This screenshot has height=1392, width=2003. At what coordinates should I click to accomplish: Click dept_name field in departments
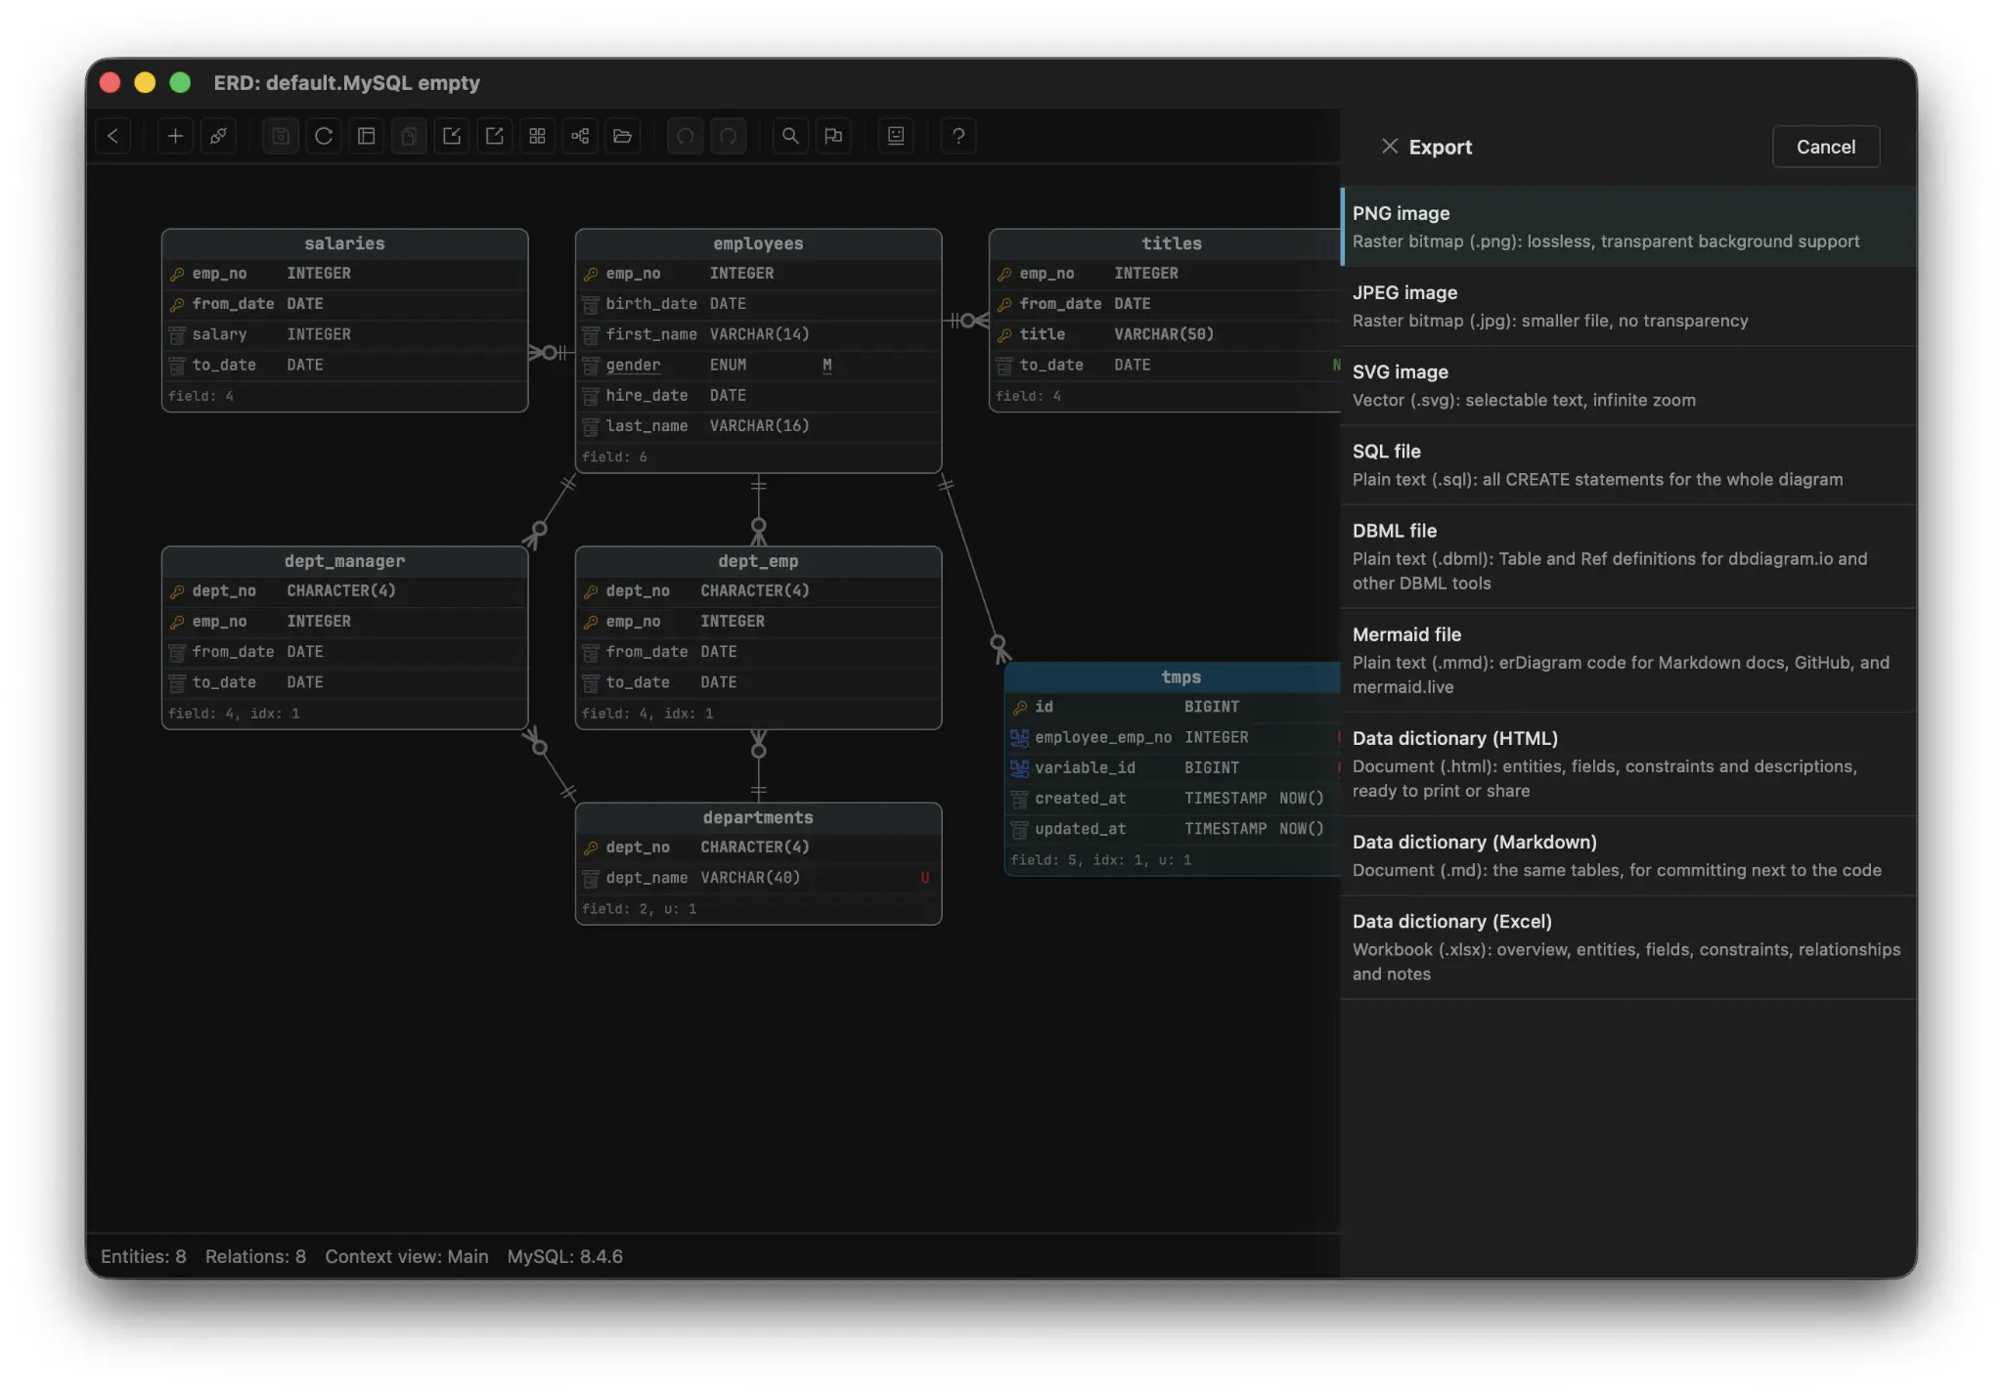pyautogui.click(x=758, y=878)
